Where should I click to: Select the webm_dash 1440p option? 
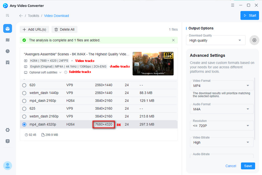24,93
